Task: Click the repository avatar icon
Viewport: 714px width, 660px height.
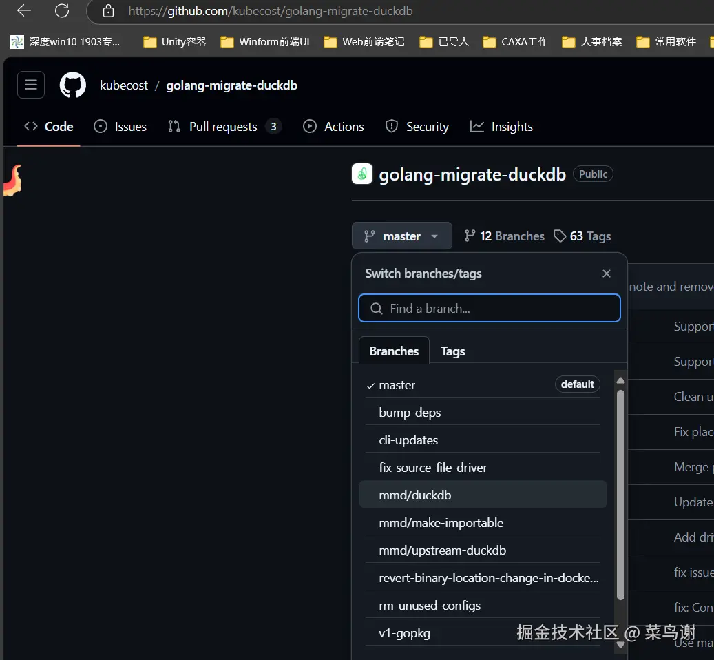Action: tap(362, 174)
